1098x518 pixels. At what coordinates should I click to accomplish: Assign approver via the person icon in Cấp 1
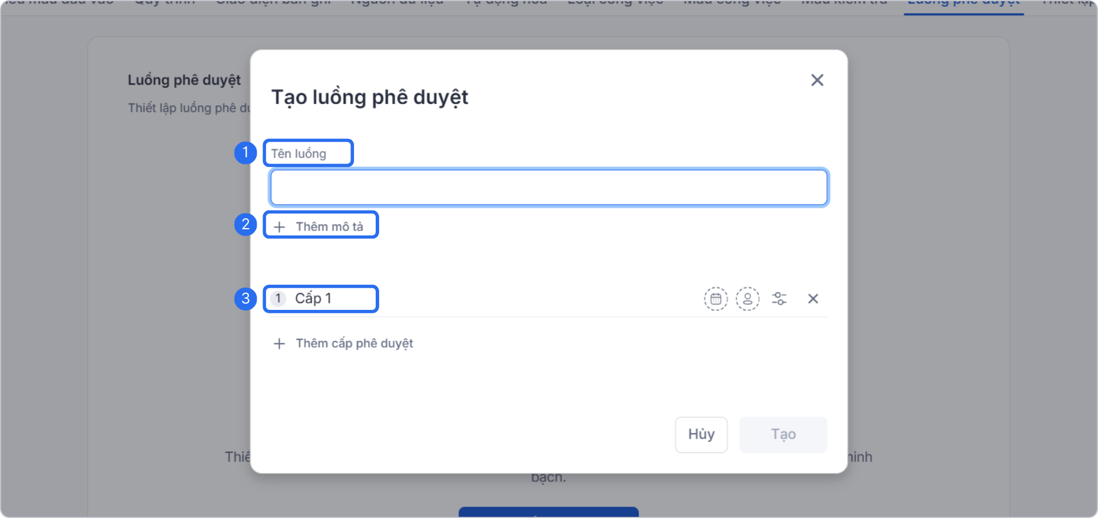coord(747,298)
